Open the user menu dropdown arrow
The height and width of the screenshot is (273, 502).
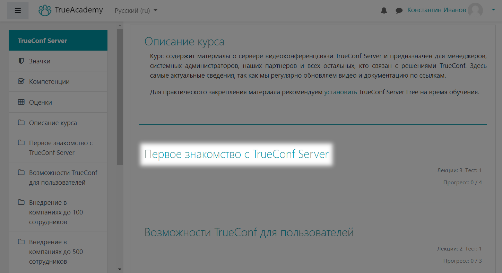point(493,10)
